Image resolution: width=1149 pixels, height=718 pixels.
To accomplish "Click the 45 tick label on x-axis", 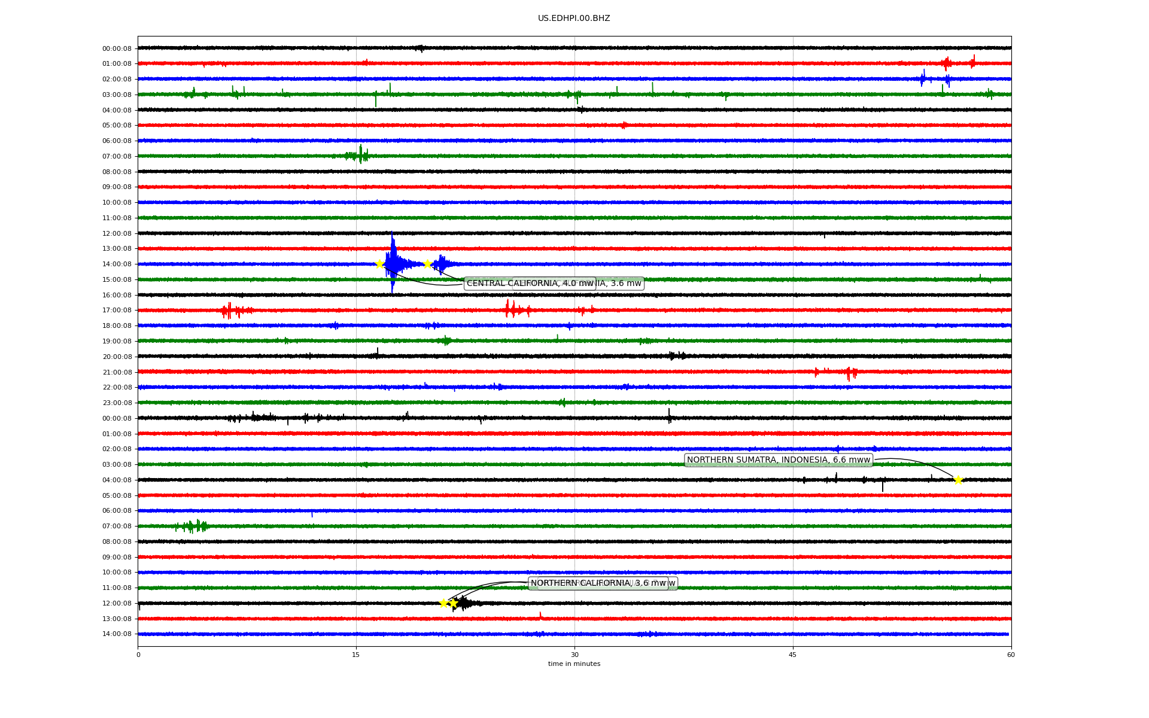I will pyautogui.click(x=793, y=655).
